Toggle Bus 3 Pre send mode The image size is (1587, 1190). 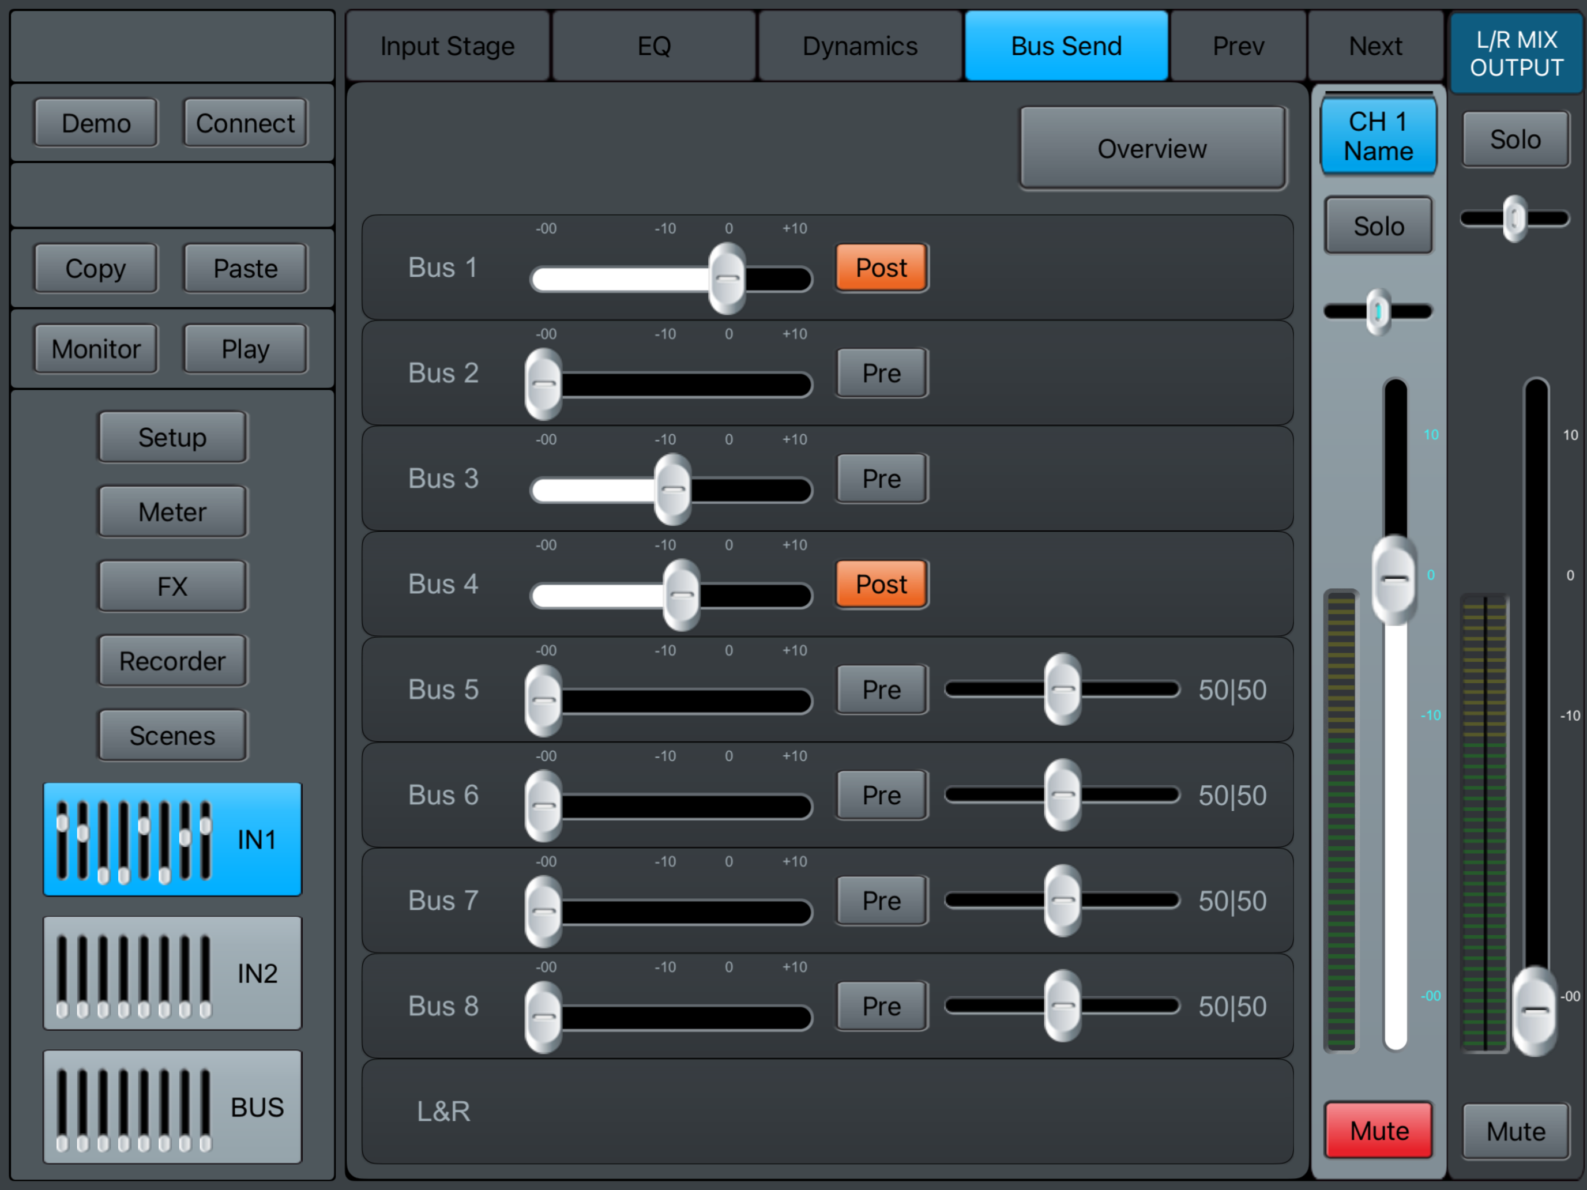[x=882, y=479]
